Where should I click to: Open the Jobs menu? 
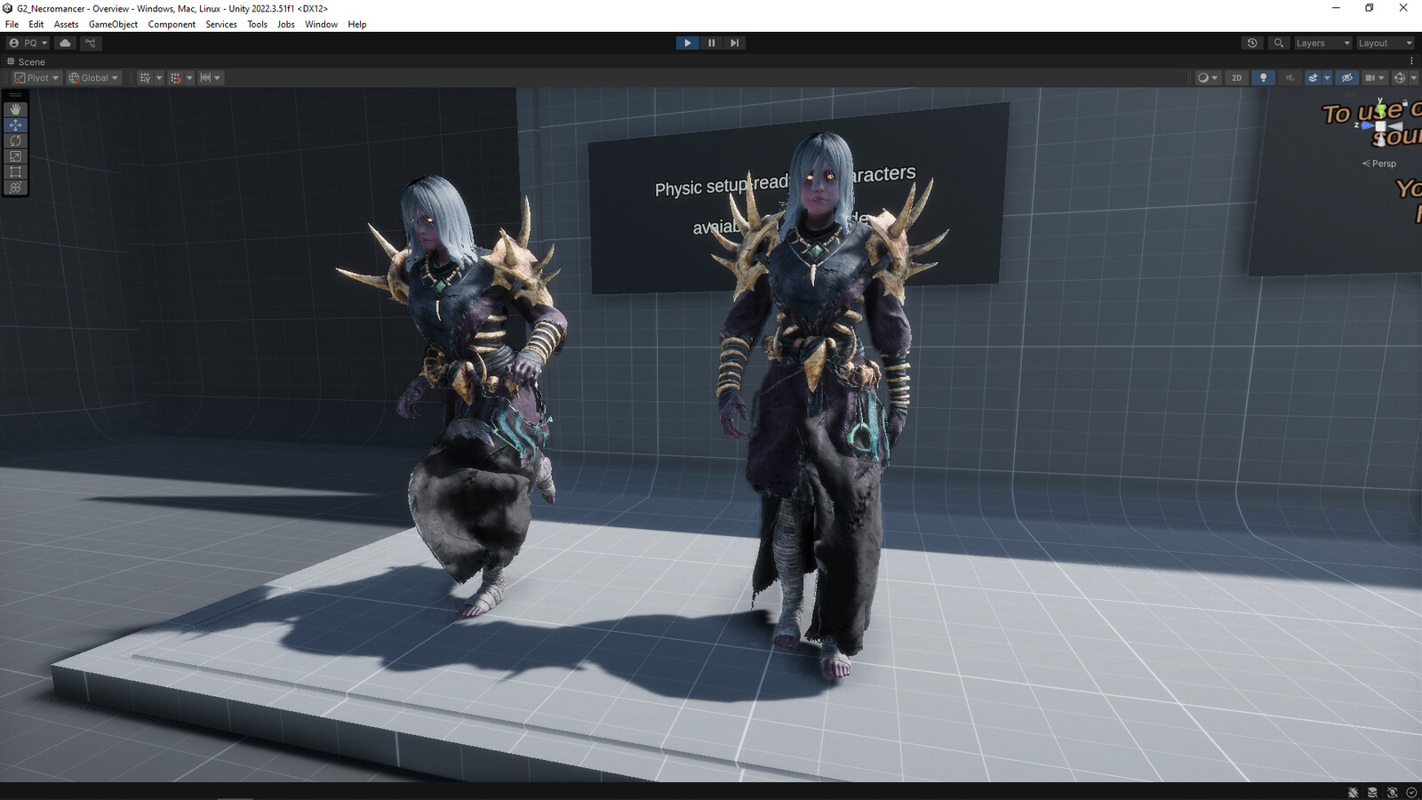click(x=286, y=24)
